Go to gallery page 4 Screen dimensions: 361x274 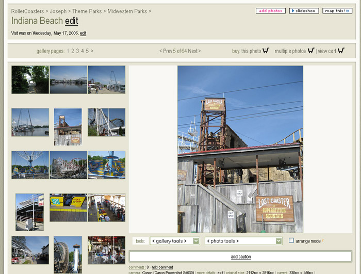coord(83,51)
